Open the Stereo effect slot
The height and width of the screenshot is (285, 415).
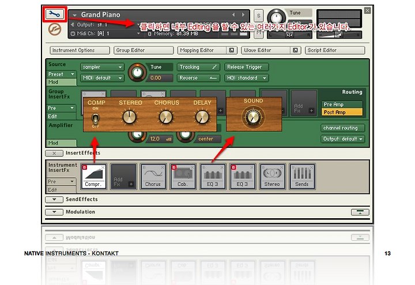coord(272,176)
